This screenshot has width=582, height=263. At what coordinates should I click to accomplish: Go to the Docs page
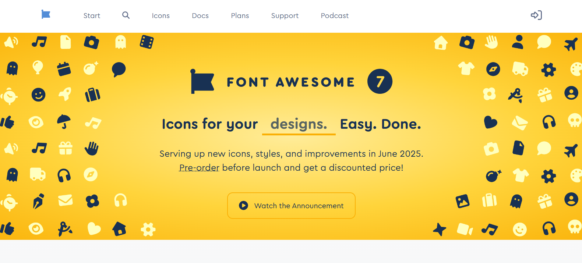(x=200, y=15)
